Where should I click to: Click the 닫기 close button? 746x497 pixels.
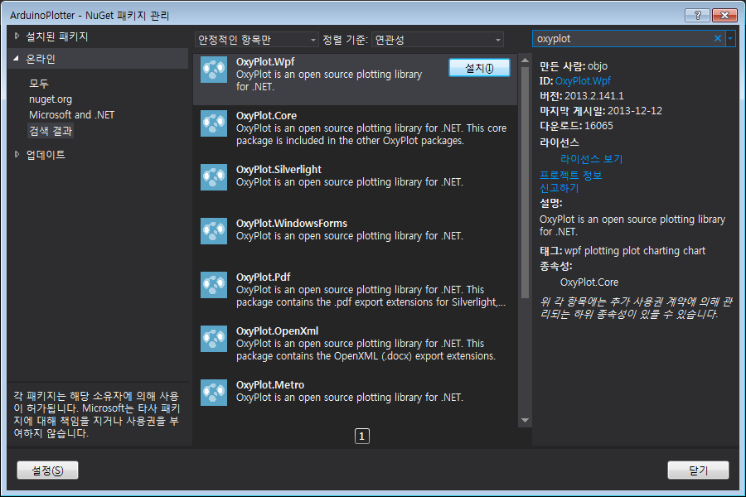pos(698,470)
